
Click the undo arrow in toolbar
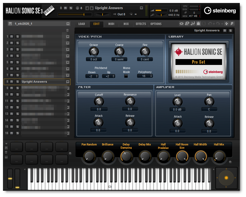(210, 24)
